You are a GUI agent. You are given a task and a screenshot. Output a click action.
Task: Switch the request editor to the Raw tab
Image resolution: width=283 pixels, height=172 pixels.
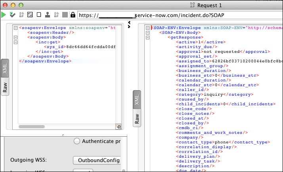tap(5, 87)
